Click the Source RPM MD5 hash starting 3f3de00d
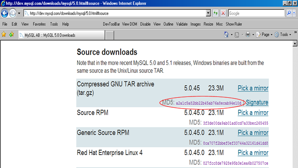This screenshot has width=298, height=168. [235, 123]
